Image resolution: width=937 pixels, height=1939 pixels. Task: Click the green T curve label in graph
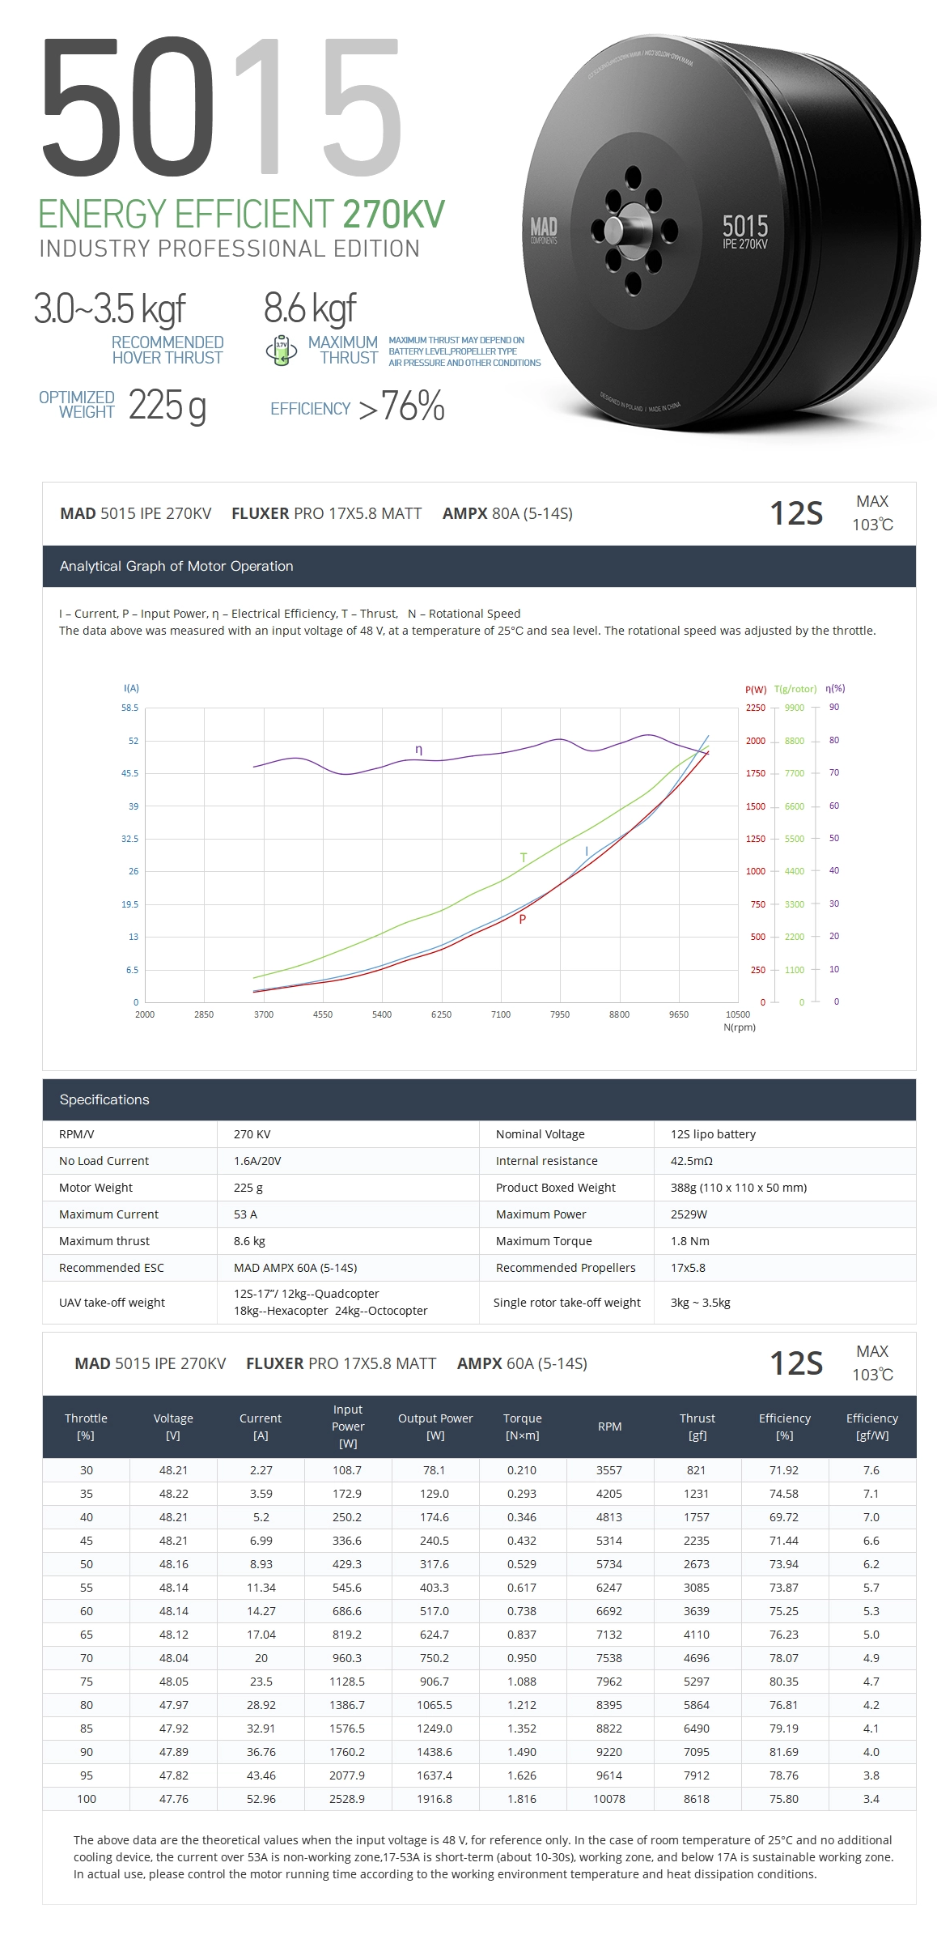pos(524,857)
